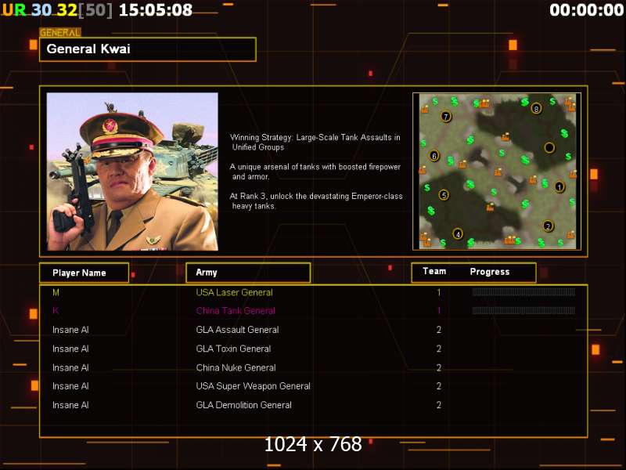The width and height of the screenshot is (626, 470).
Task: Click USA Laser General army entry
Action: (x=234, y=292)
